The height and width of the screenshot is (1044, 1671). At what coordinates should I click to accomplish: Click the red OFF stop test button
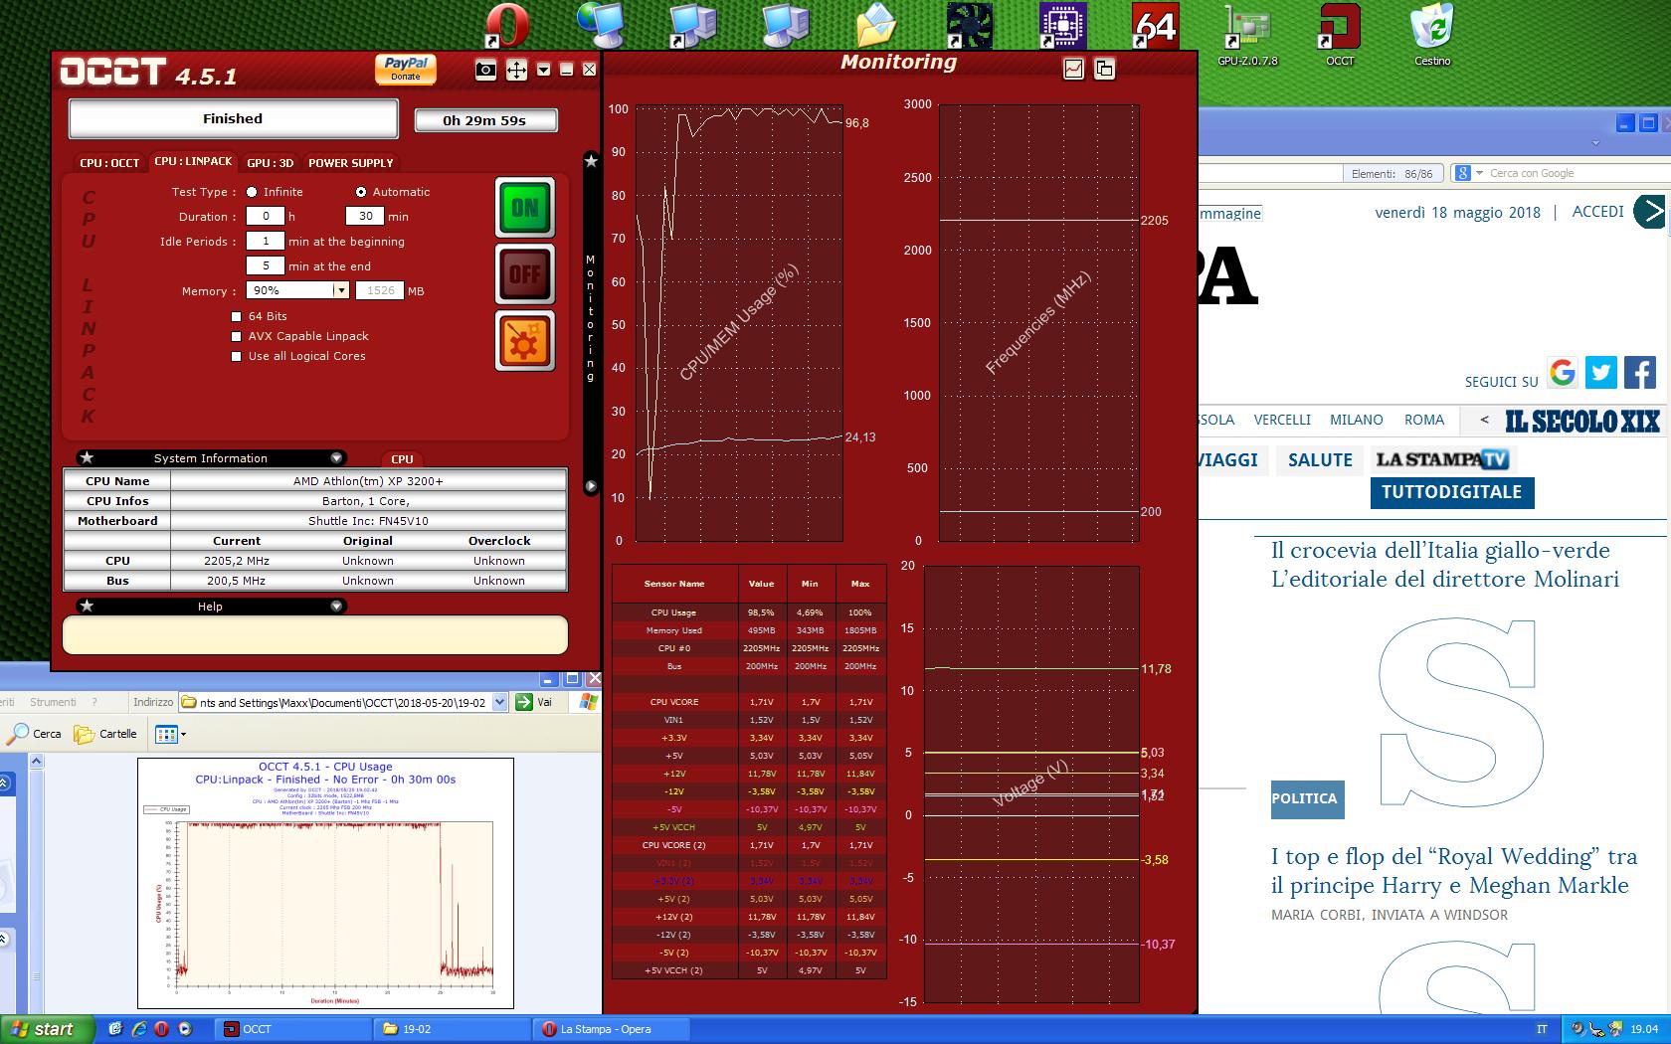pyautogui.click(x=525, y=273)
